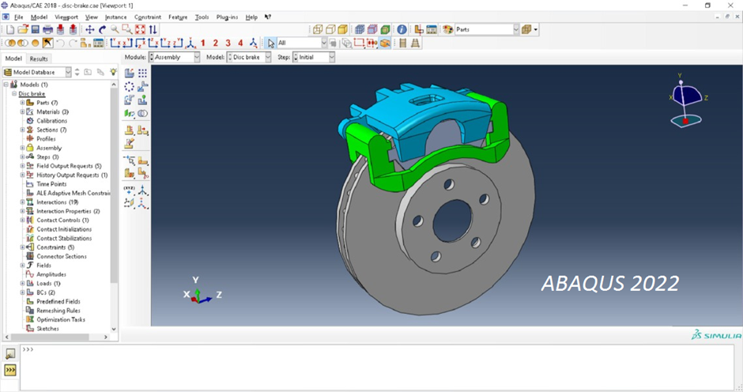Image resolution: width=743 pixels, height=392 pixels.
Task: Apply the isometric view icon
Action: coord(190,43)
